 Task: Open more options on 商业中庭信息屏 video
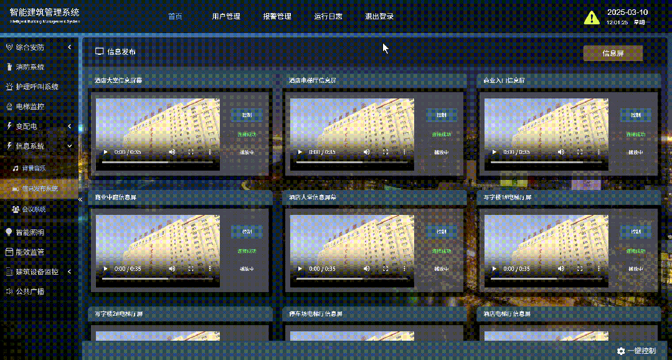(x=210, y=268)
